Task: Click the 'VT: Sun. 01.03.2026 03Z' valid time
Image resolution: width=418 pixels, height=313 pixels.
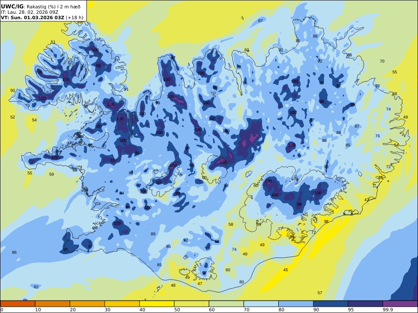Action: pos(33,18)
